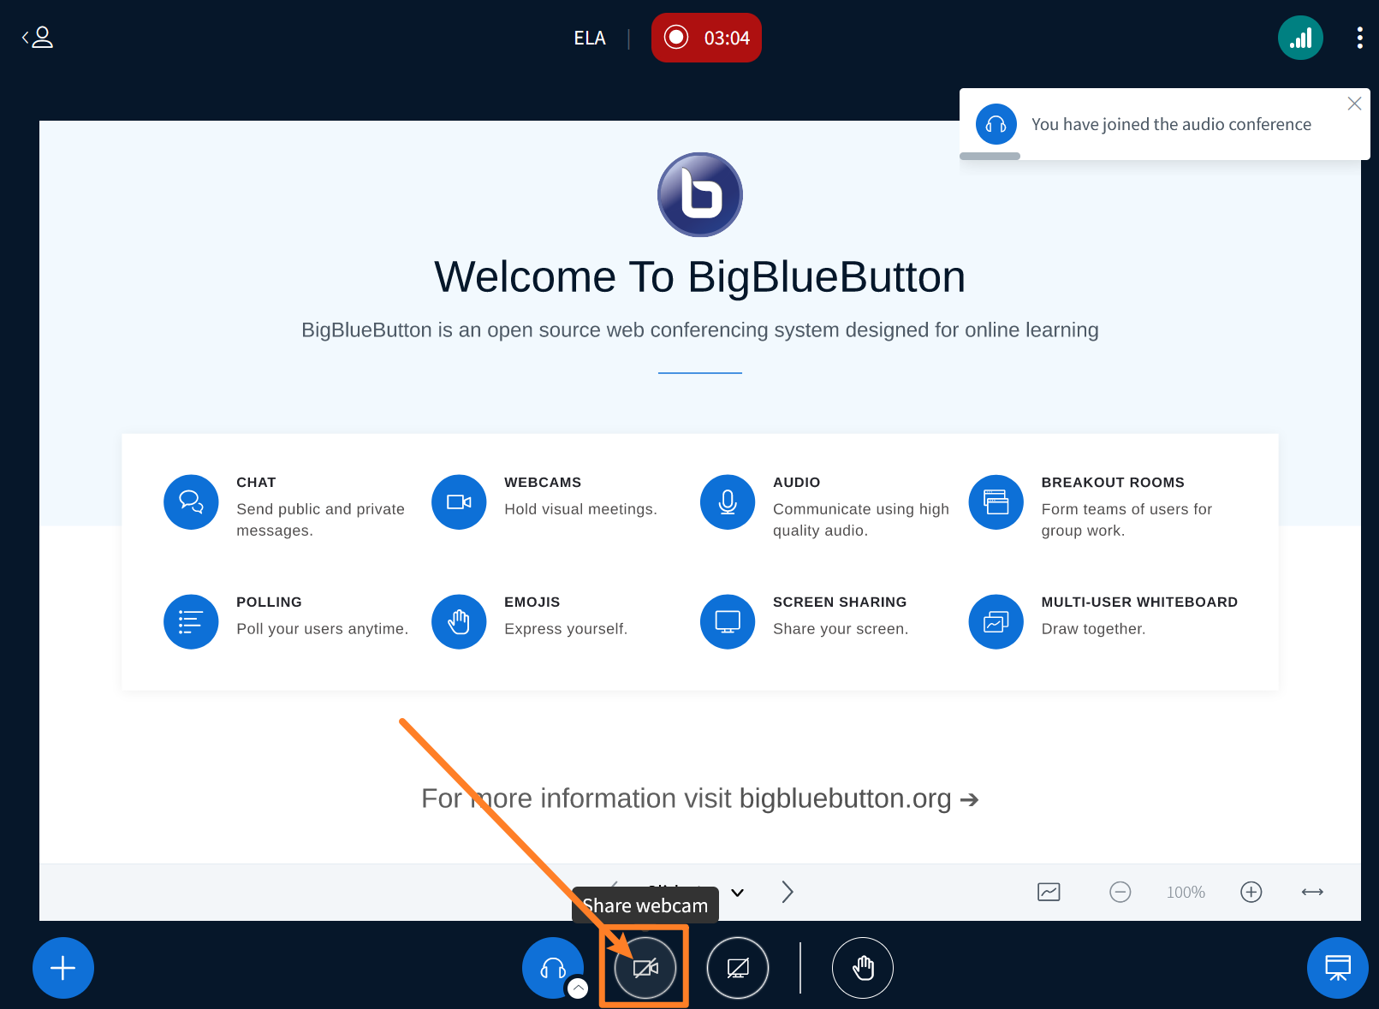Open the three-dot options menu

click(1359, 38)
